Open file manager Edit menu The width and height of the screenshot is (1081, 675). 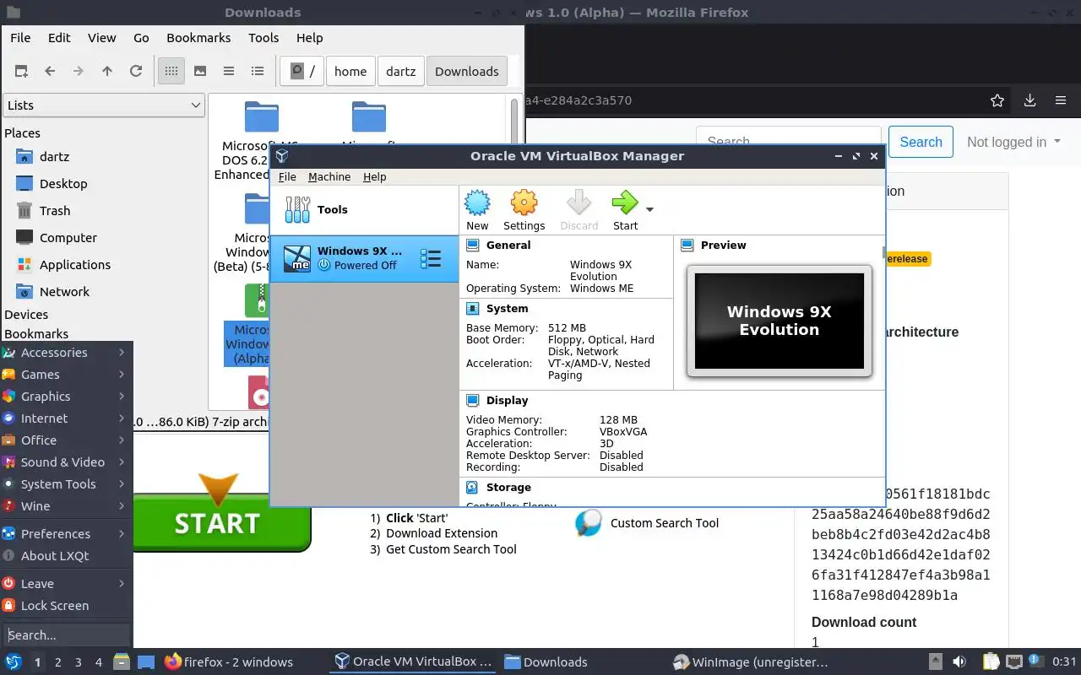click(x=59, y=38)
